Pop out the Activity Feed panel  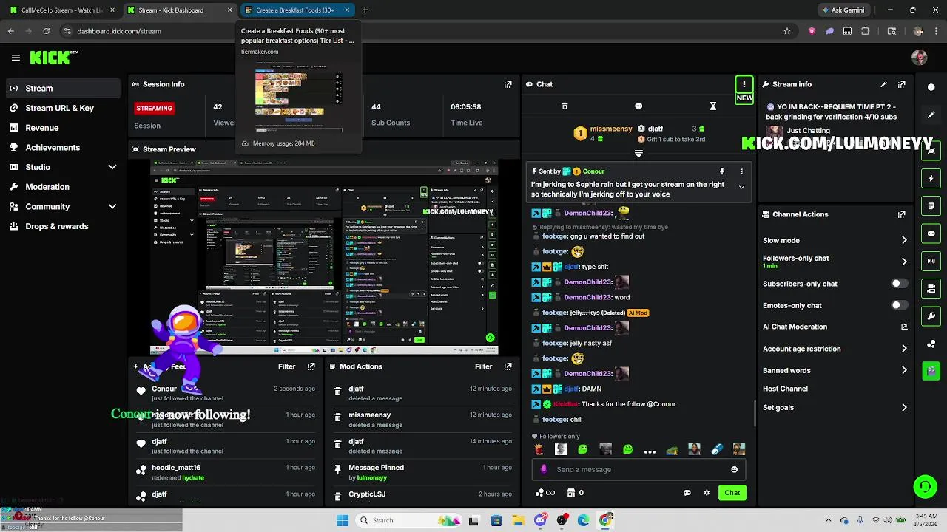(311, 366)
